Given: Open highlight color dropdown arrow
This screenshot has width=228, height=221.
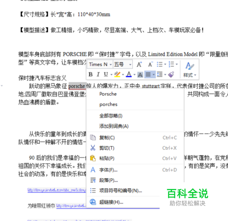Looking at the screenshot, I should tap(123, 75).
